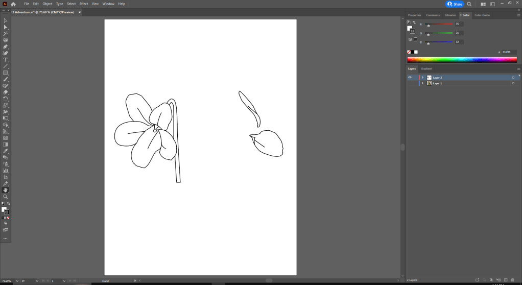Pick the Rectangle shape tool
Viewport: 522px width, 285px height.
[5, 73]
